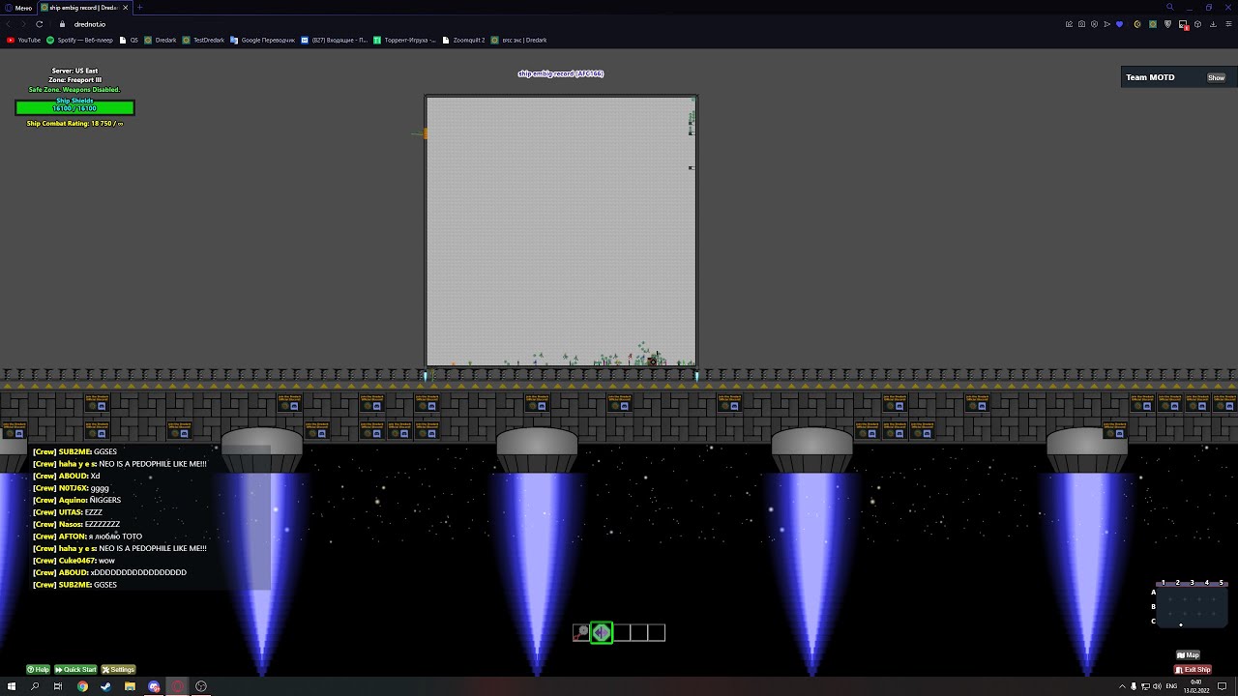Click the ship name label above hull
The height and width of the screenshot is (696, 1238).
tap(561, 73)
